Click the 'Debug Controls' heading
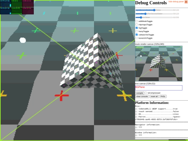 pyautogui.click(x=151, y=3)
